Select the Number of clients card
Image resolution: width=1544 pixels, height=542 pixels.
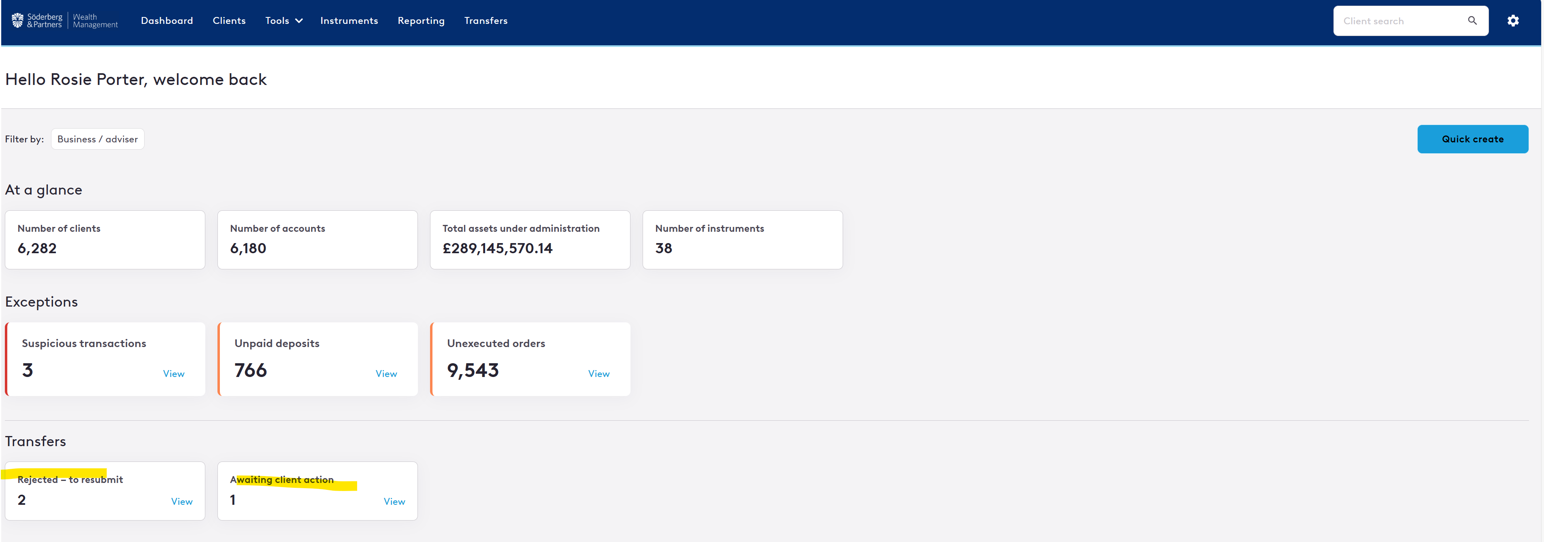point(105,239)
